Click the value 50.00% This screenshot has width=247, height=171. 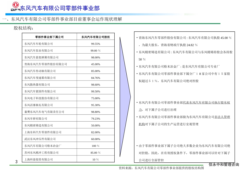(96, 126)
